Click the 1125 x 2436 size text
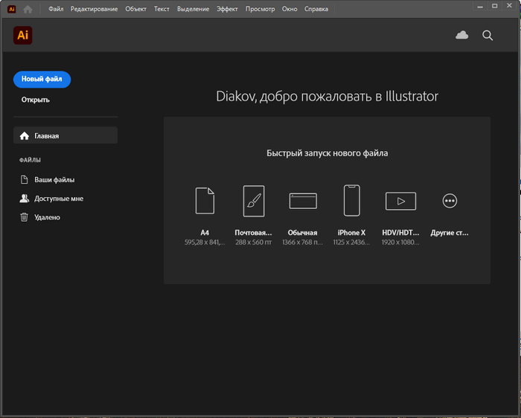521x418 pixels. (x=351, y=242)
